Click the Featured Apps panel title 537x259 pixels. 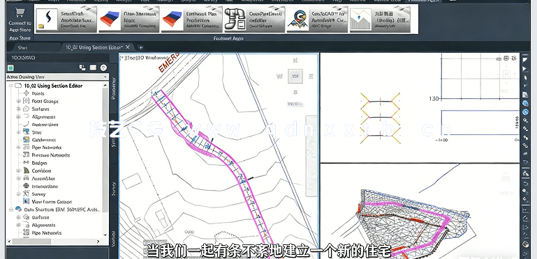(x=228, y=38)
